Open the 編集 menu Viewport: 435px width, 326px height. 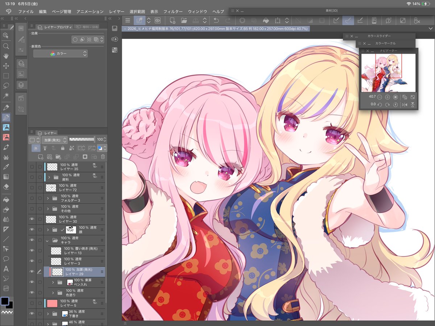(43, 12)
